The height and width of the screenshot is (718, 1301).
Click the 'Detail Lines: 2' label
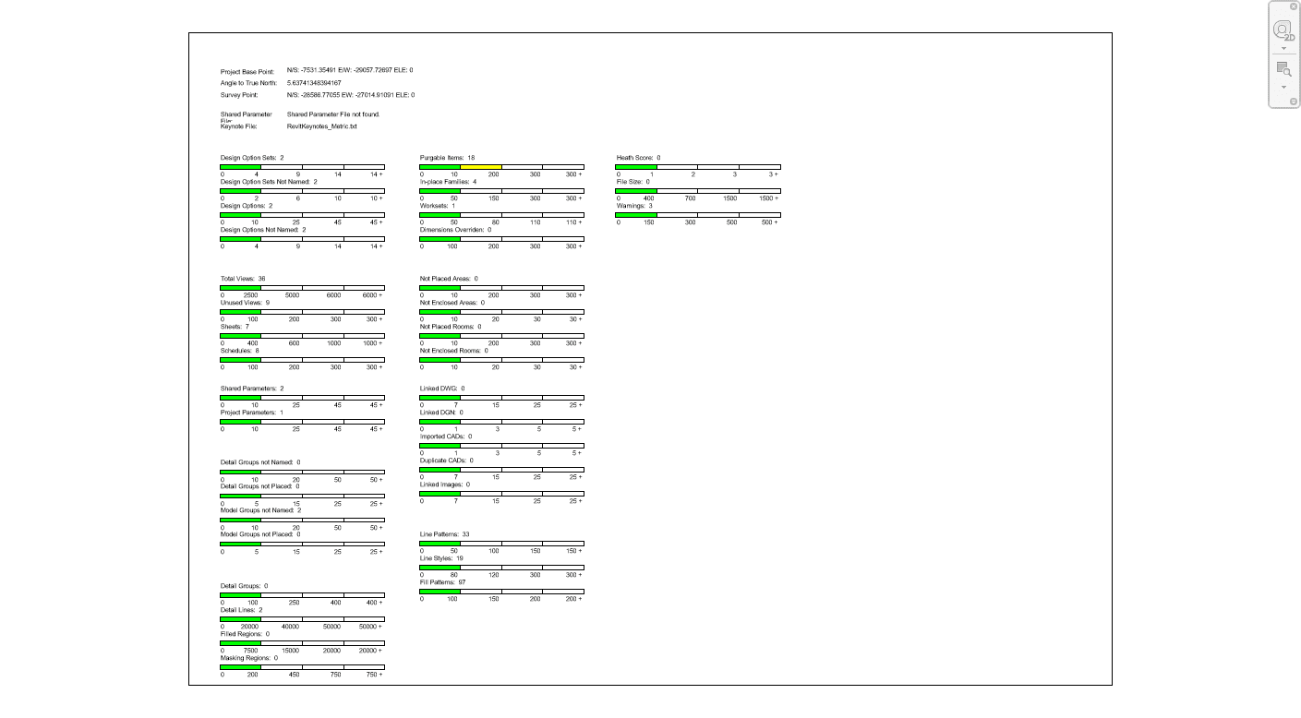pos(242,610)
